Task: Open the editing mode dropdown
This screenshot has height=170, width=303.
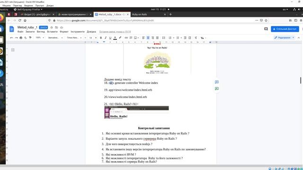Action: tap(284, 38)
